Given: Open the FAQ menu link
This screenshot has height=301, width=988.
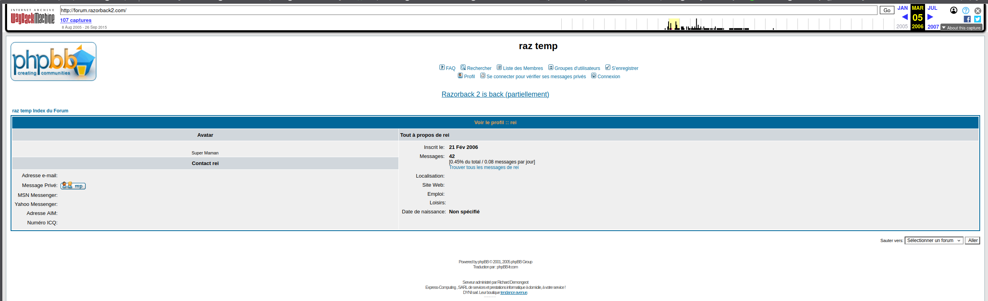Looking at the screenshot, I should pyautogui.click(x=450, y=68).
